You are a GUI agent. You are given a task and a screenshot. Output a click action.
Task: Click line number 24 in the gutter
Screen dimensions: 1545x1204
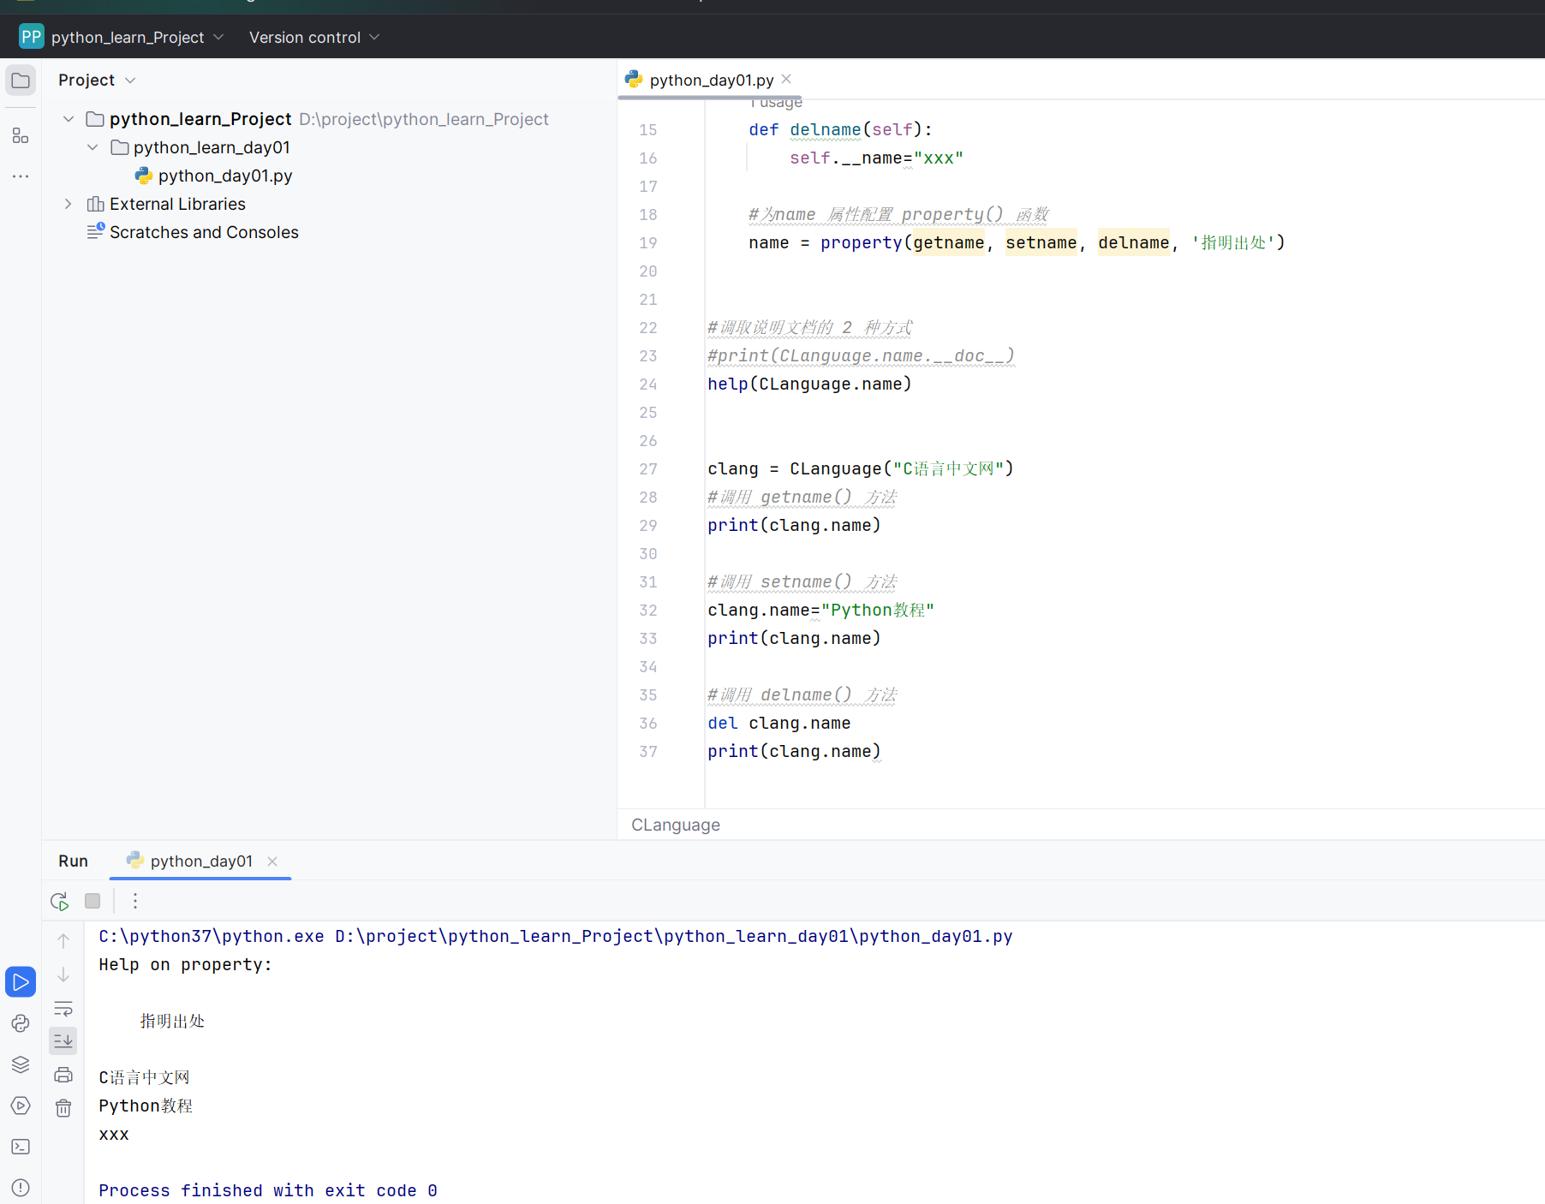click(x=648, y=384)
